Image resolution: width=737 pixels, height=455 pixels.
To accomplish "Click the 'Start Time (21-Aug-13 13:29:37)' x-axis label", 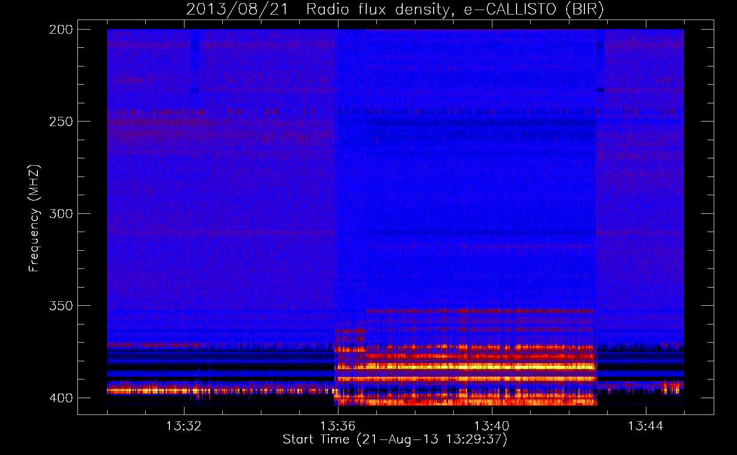I will 395,440.
